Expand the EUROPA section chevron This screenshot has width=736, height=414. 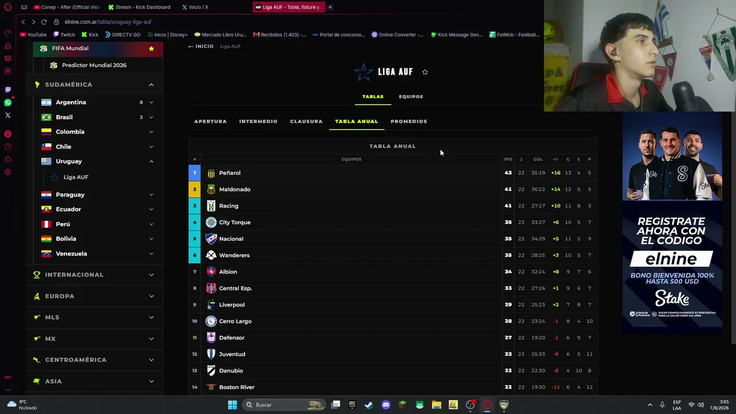[x=151, y=296]
